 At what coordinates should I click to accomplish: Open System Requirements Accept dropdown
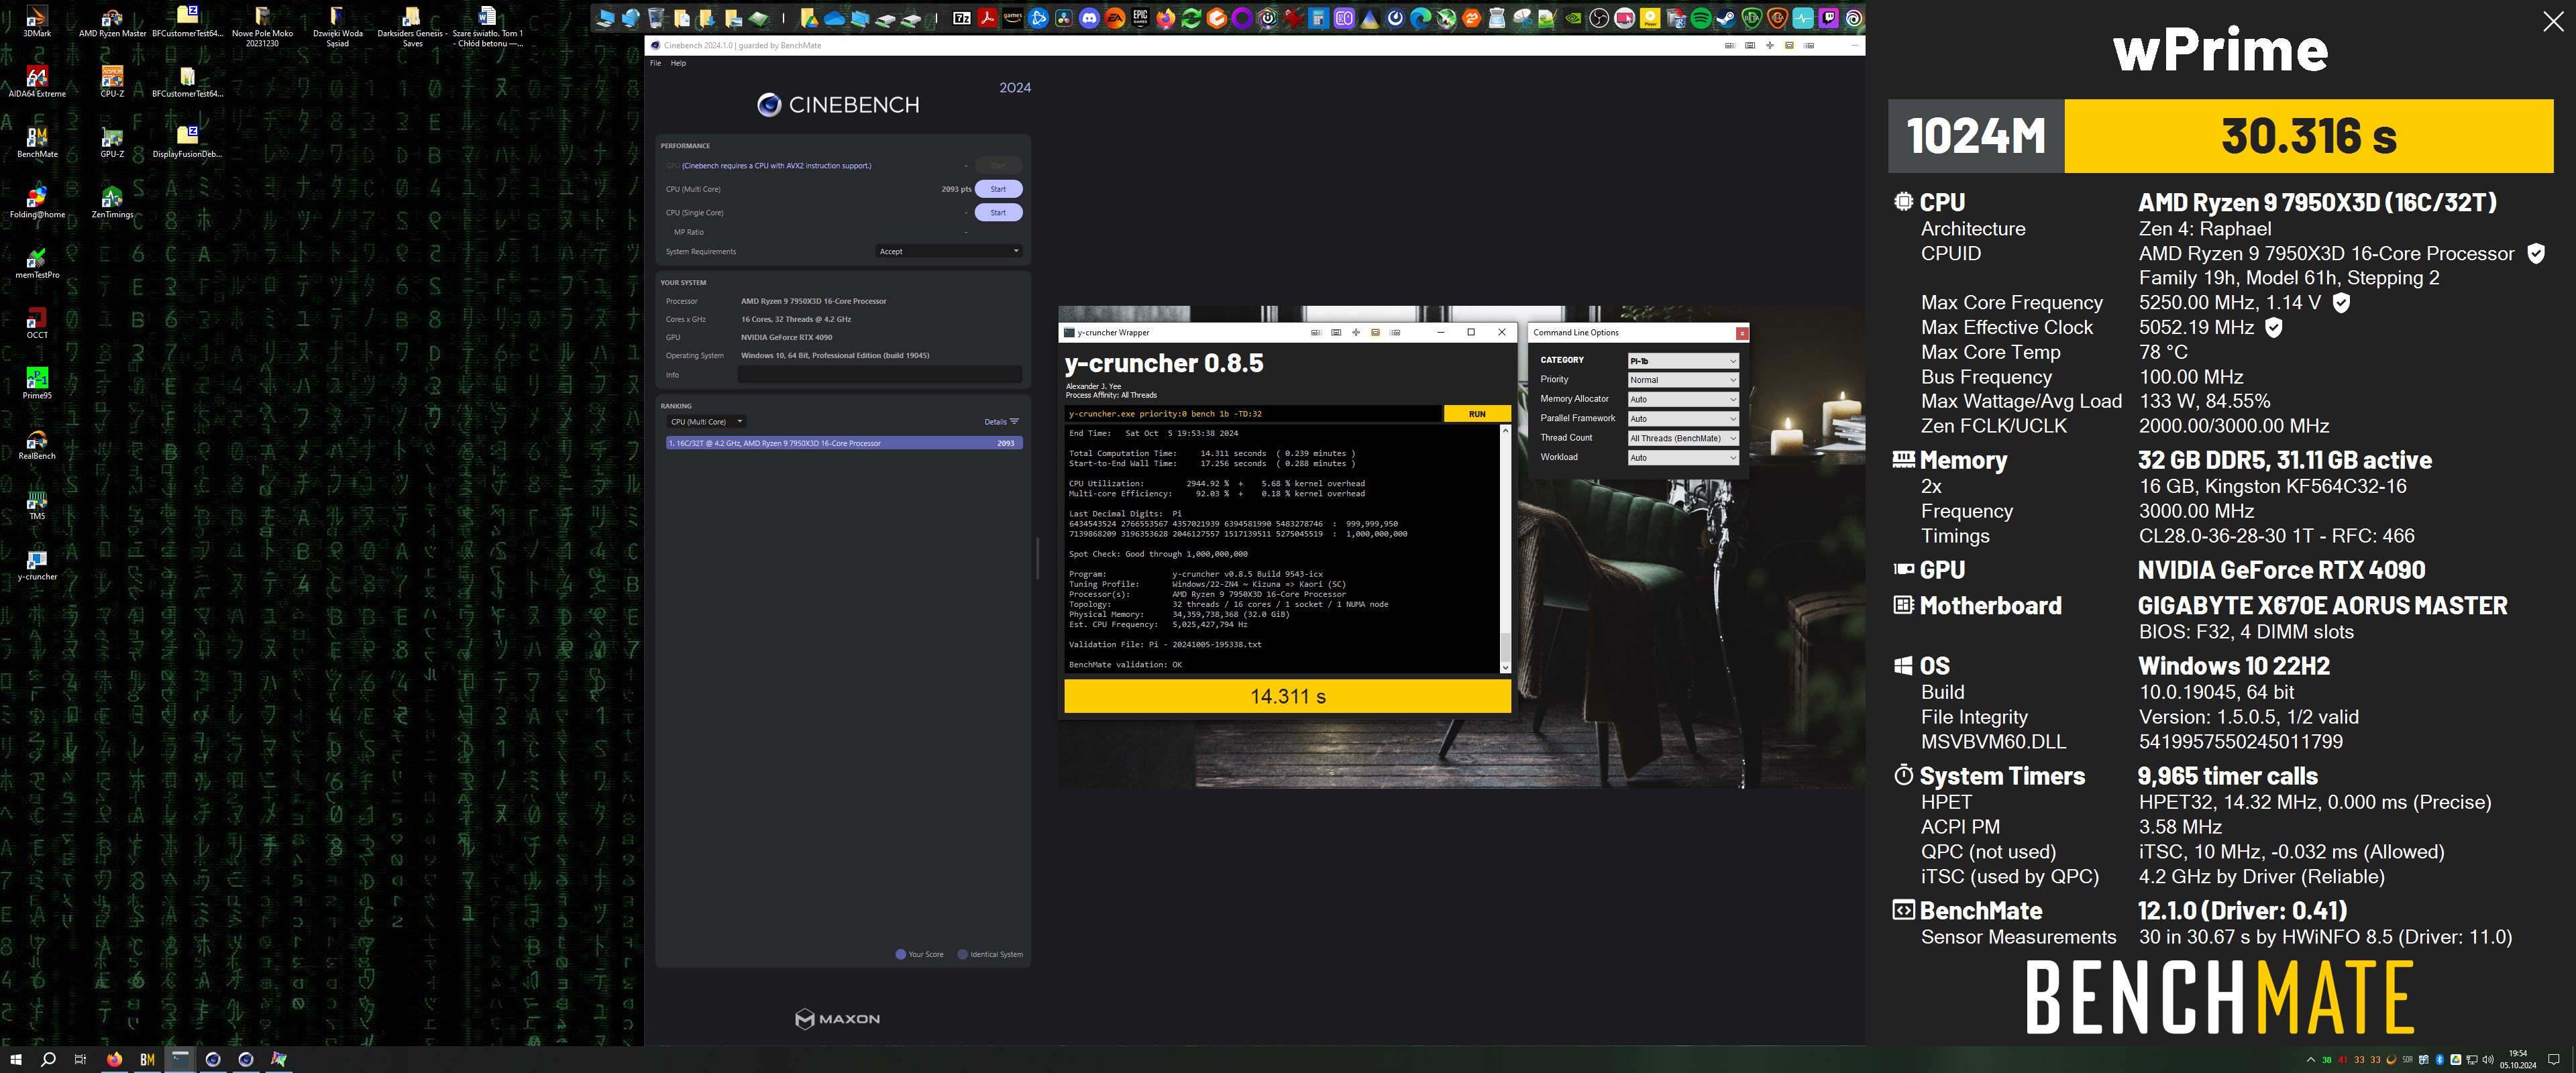point(949,251)
